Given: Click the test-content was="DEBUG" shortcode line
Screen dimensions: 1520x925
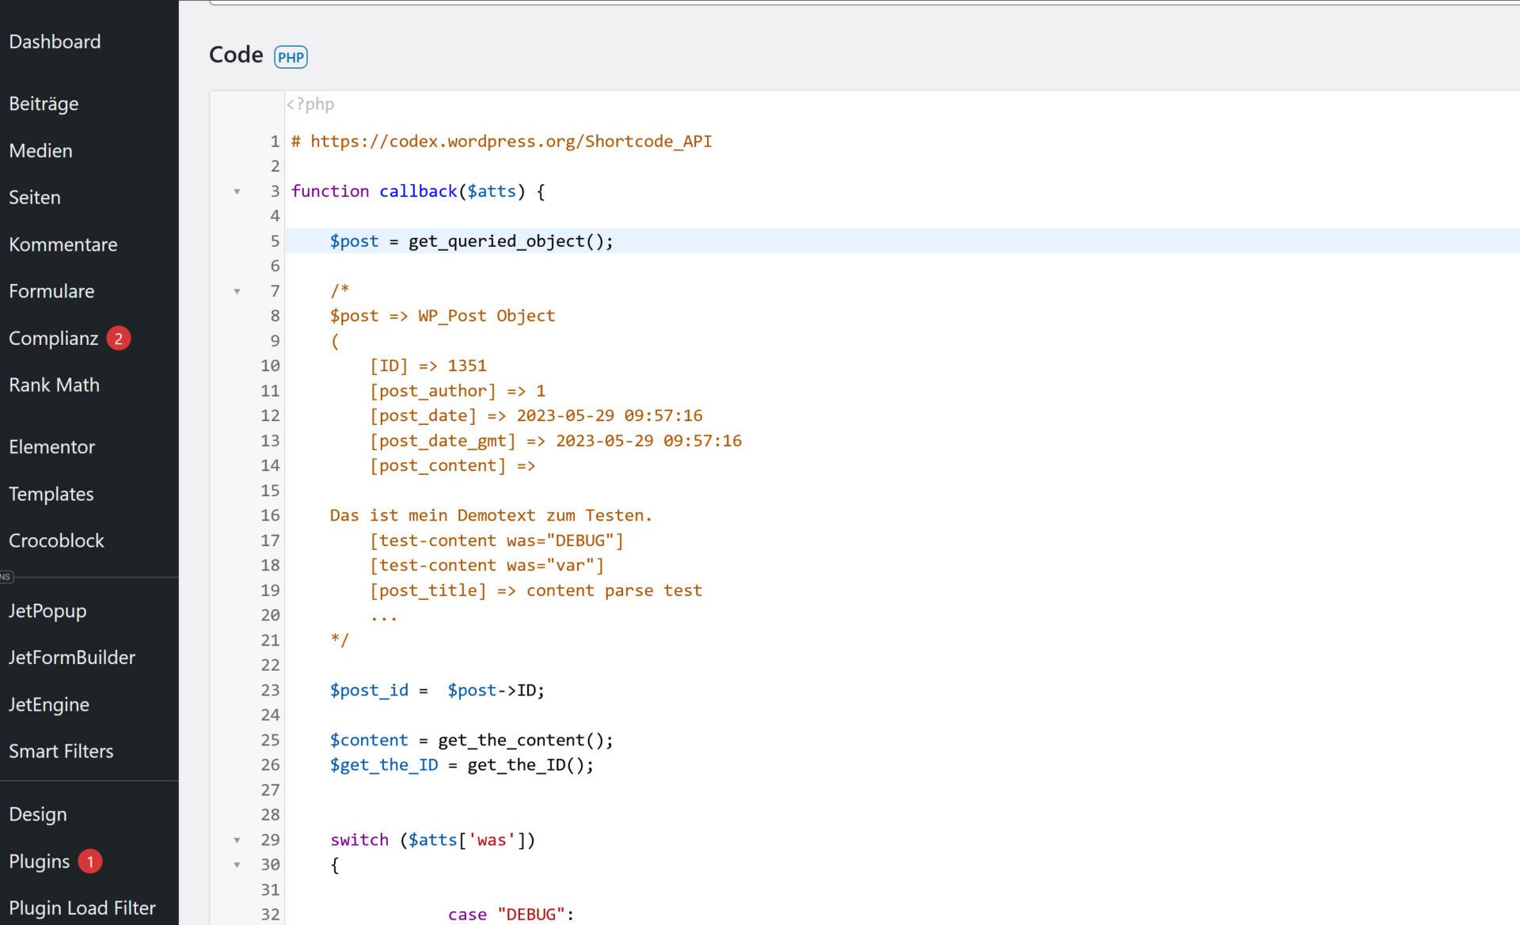Looking at the screenshot, I should point(496,540).
